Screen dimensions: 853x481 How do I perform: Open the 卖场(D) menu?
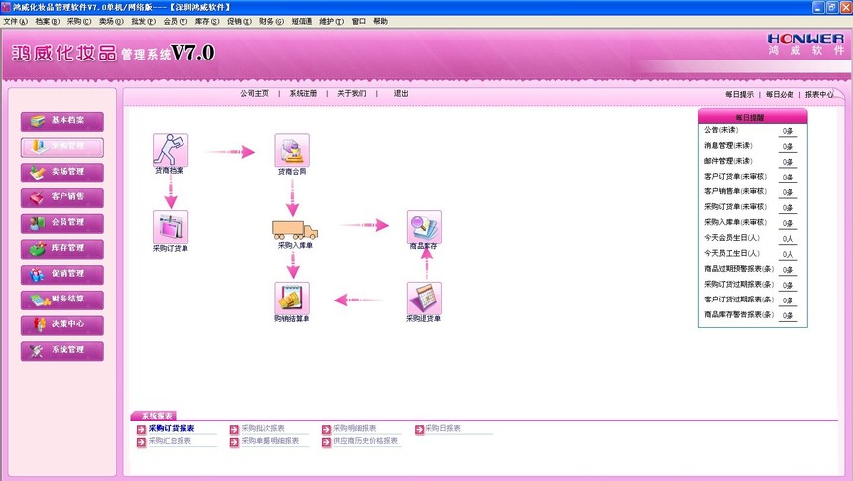pos(111,21)
